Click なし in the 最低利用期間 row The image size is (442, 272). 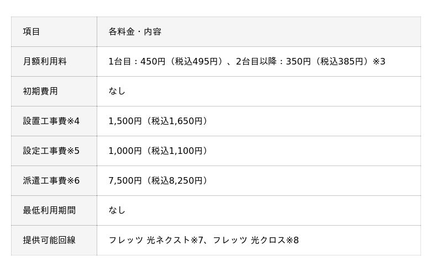coord(117,211)
